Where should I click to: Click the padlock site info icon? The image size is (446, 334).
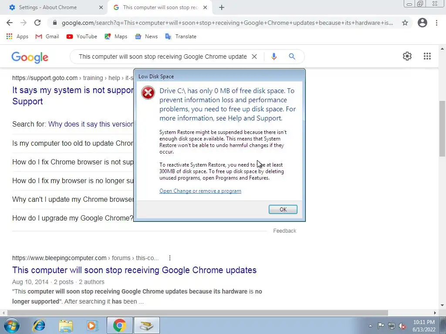coord(55,23)
